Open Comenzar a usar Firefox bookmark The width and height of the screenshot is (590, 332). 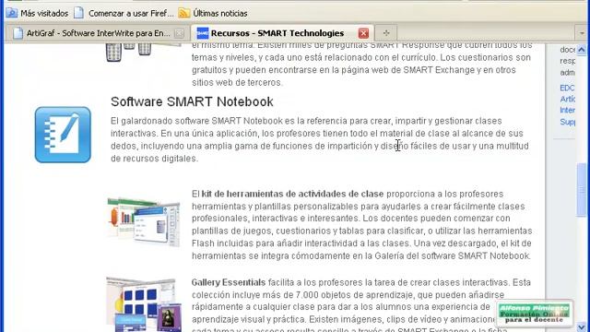click(x=124, y=13)
